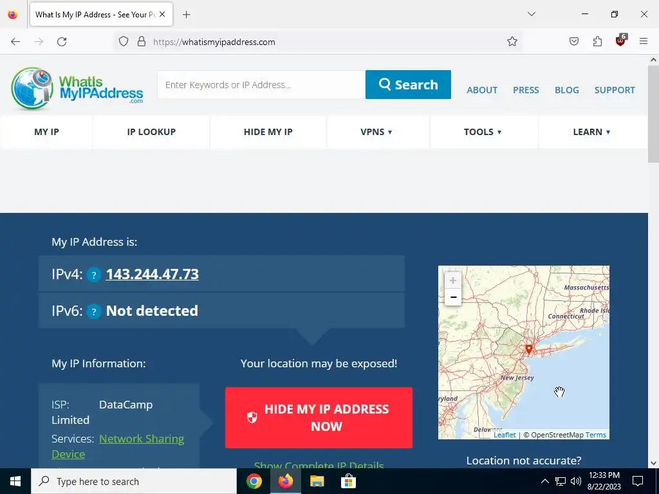This screenshot has height=494, width=659.
Task: Click the 143.244.47.73 IPv4 link
Action: point(152,274)
